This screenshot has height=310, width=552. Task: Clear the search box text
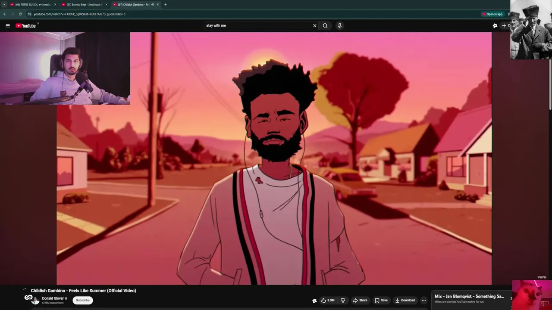315,25
